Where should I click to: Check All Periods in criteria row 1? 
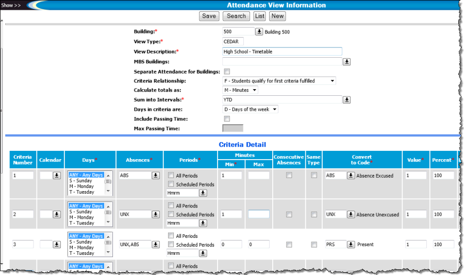coord(171,176)
